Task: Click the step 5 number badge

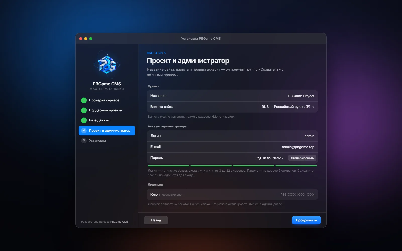Action: pyautogui.click(x=84, y=141)
